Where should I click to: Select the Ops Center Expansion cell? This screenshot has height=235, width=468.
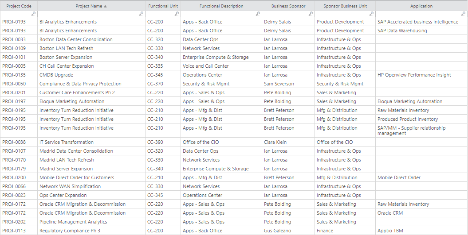click(91, 195)
